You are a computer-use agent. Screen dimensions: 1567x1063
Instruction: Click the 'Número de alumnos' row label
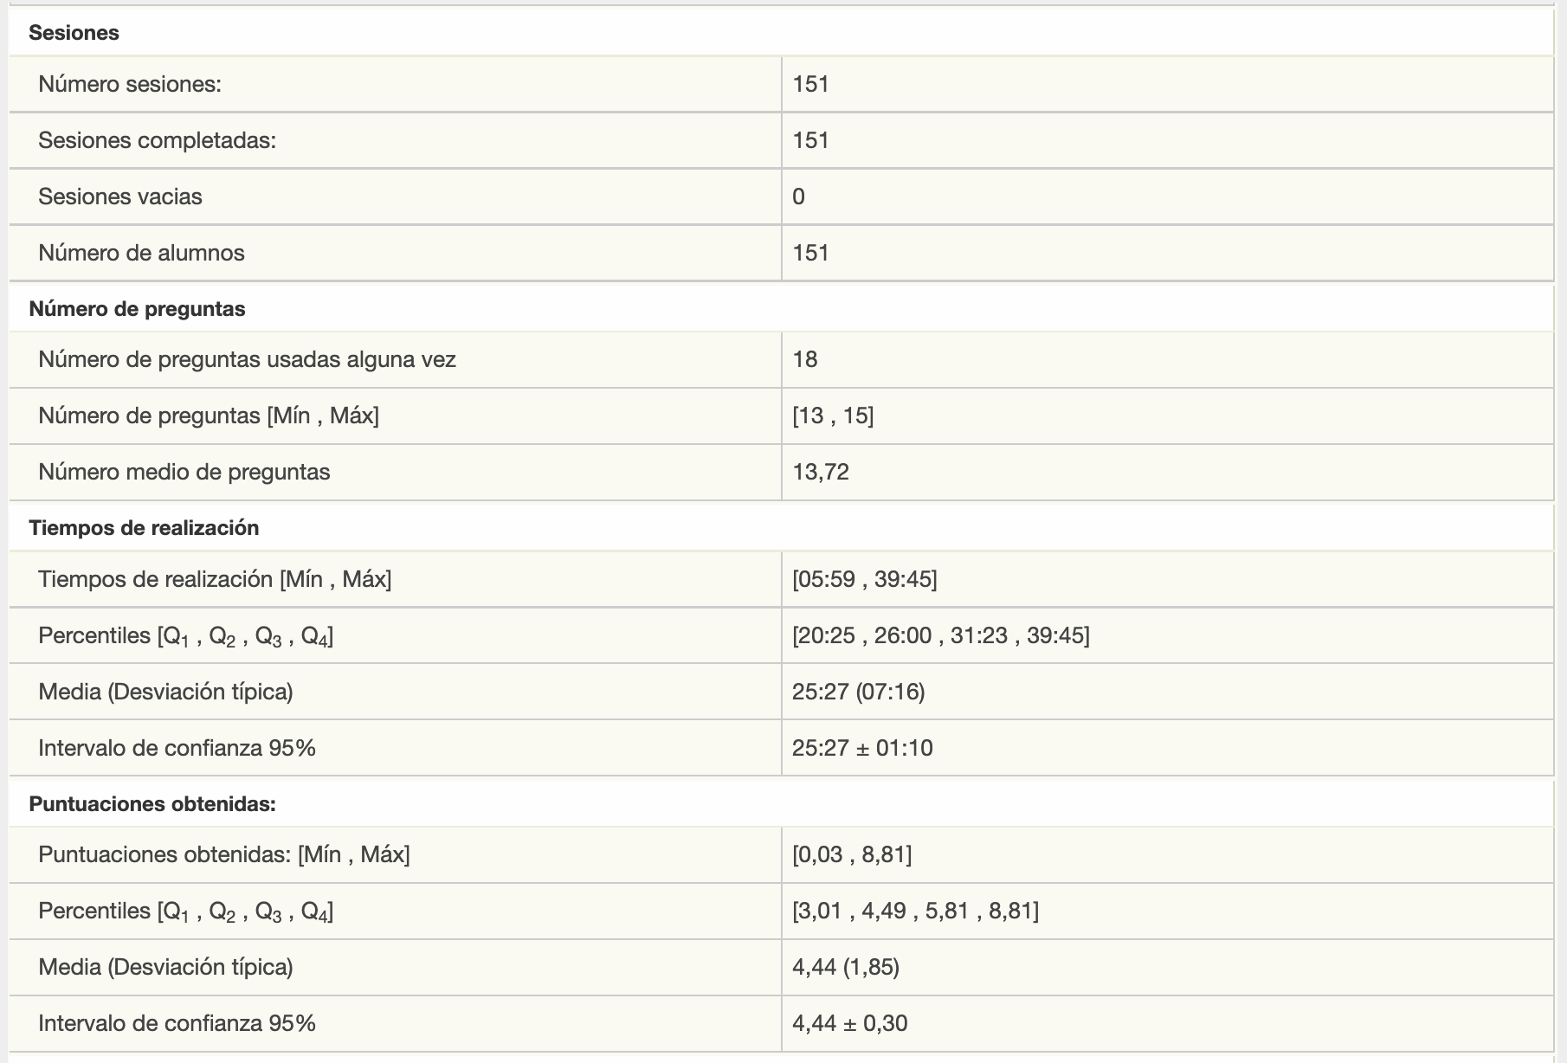[141, 253]
